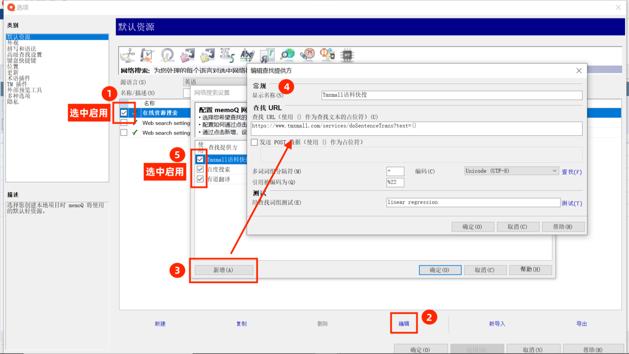Click 取消(N) at bottom of 选项 window
The width and height of the screenshot is (629, 354).
tap(533, 349)
